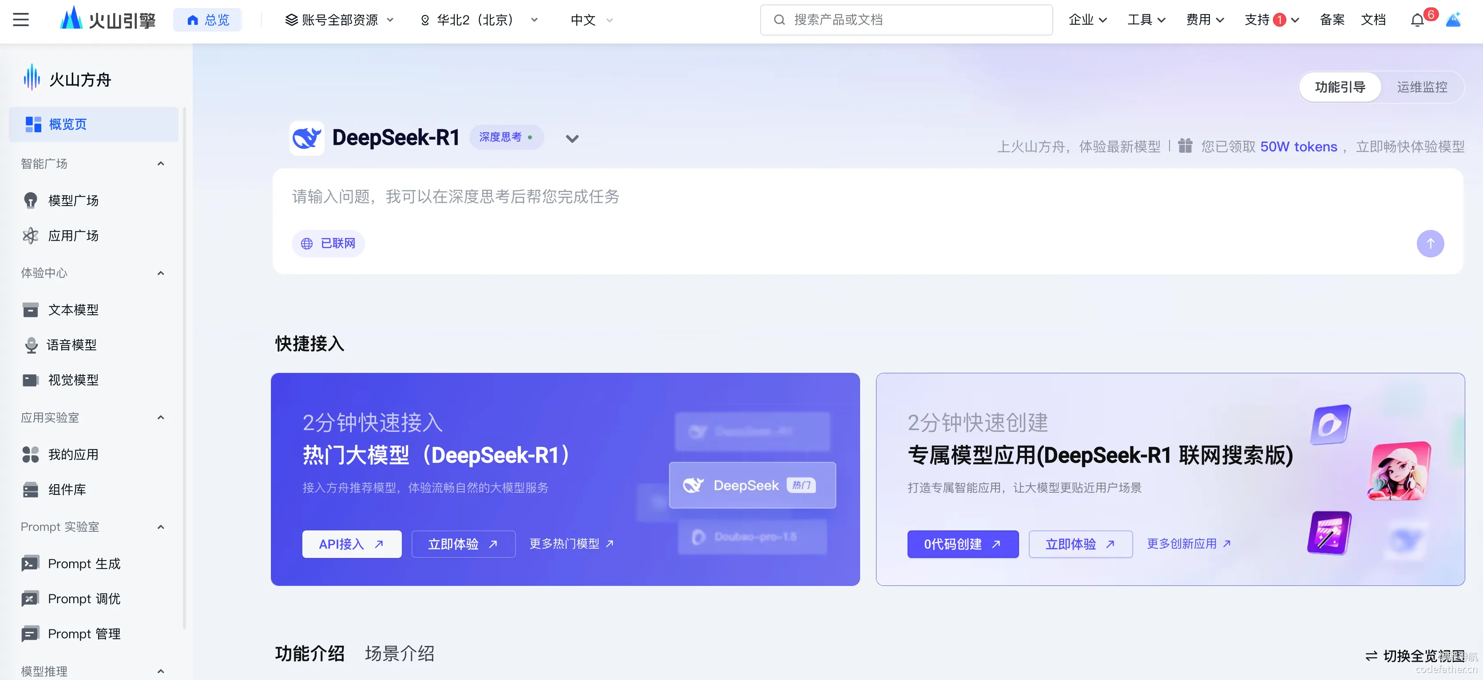
Task: Click the 视觉模型 camera icon
Action: click(31, 380)
